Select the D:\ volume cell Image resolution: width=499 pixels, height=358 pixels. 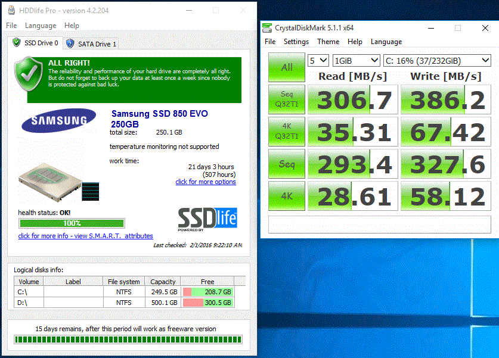29,303
